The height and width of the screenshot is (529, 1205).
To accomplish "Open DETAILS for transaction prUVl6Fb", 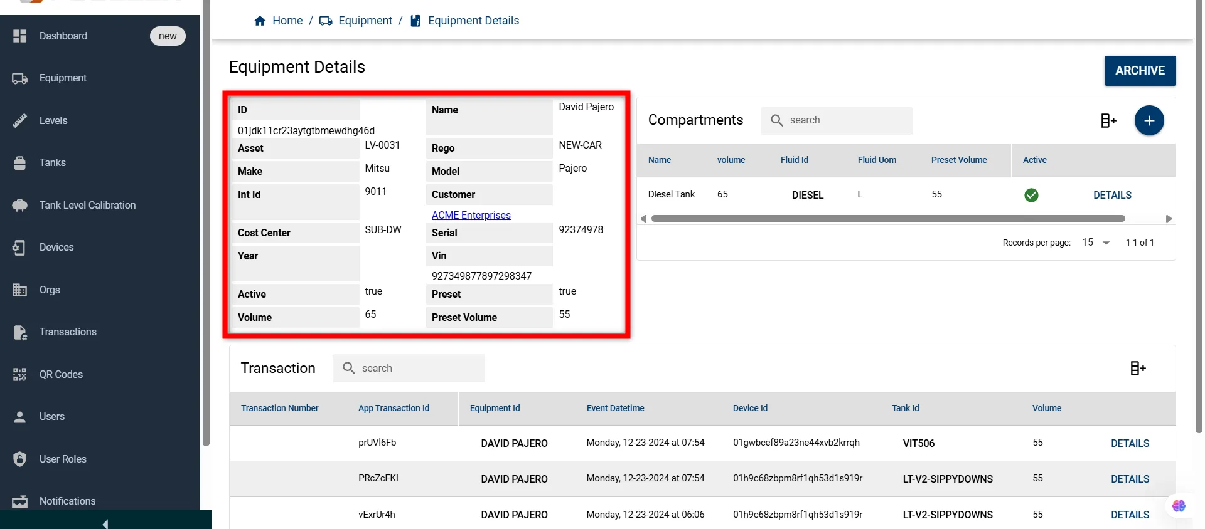I will (1130, 443).
